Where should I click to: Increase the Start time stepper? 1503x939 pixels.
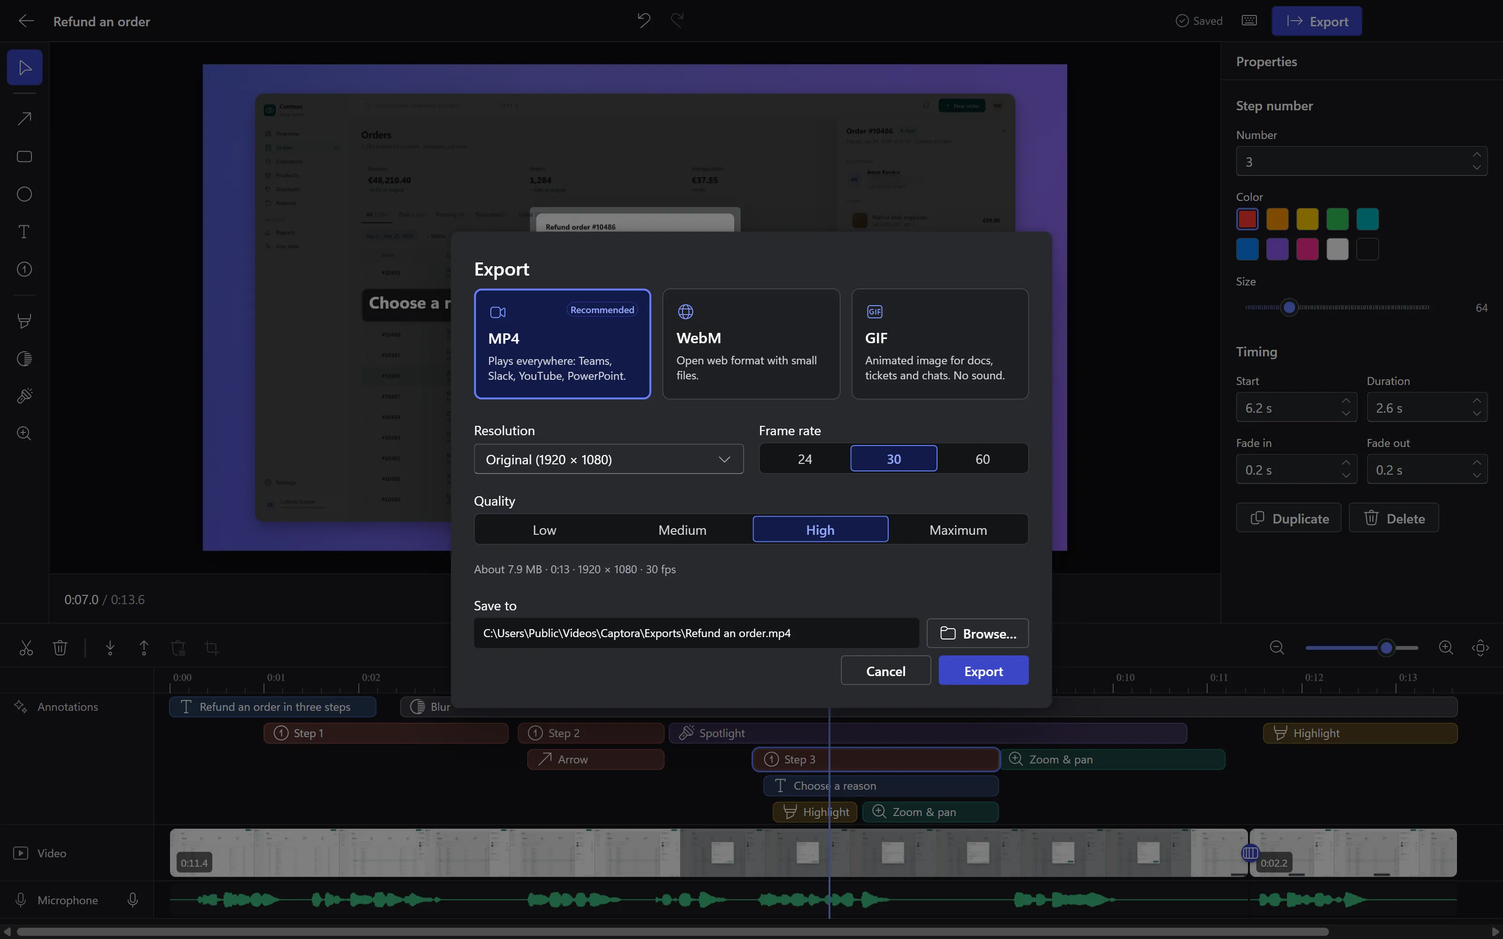(1346, 400)
